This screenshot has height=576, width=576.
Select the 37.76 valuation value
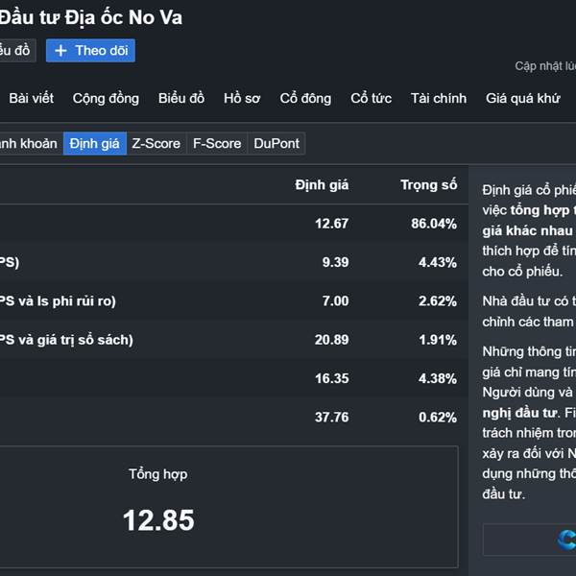(x=332, y=418)
